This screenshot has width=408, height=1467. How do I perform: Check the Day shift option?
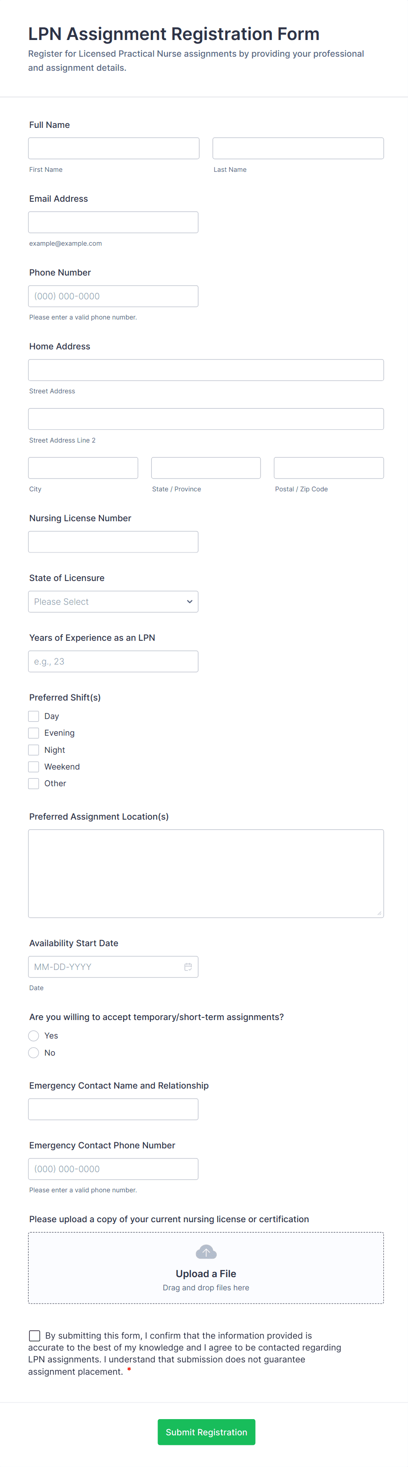coord(33,716)
